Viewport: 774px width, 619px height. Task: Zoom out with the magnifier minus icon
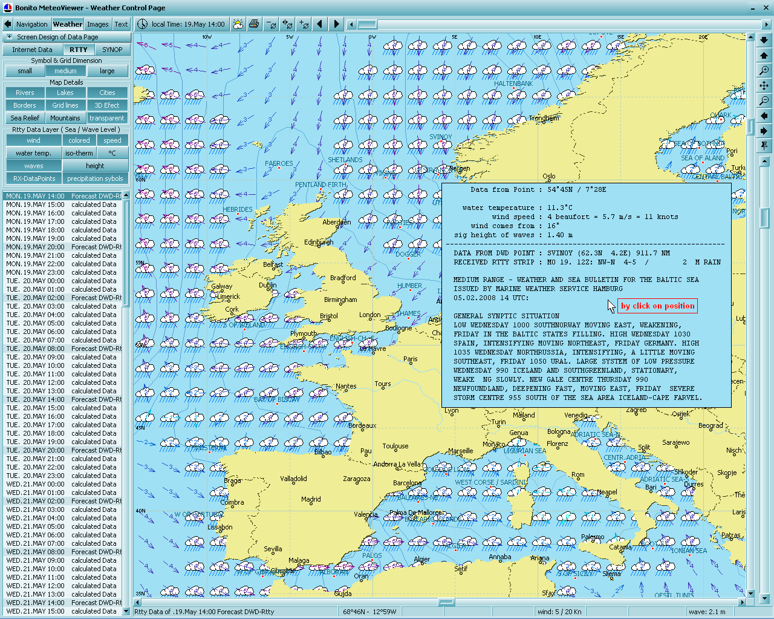764,100
